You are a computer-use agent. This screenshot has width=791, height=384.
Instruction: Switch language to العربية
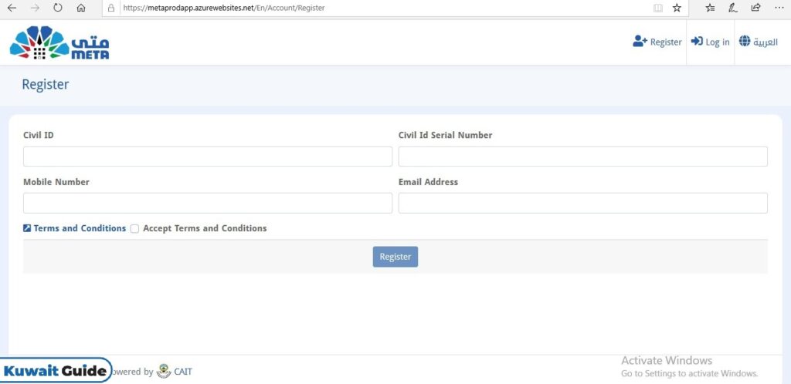click(759, 42)
